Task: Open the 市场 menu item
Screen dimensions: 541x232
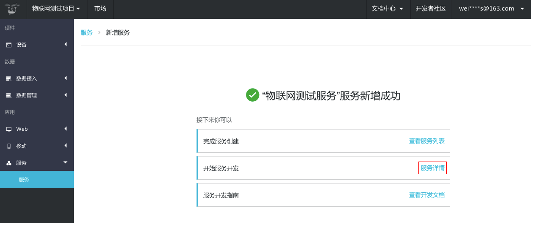Action: 100,8
